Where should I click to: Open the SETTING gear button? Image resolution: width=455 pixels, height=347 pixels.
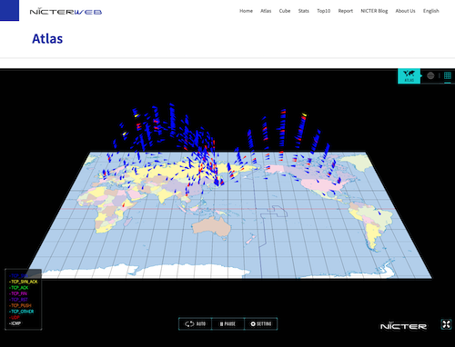click(x=261, y=323)
